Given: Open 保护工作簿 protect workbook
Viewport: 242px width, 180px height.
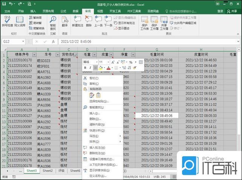Looking at the screenshot, I should pyautogui.click(x=154, y=23).
